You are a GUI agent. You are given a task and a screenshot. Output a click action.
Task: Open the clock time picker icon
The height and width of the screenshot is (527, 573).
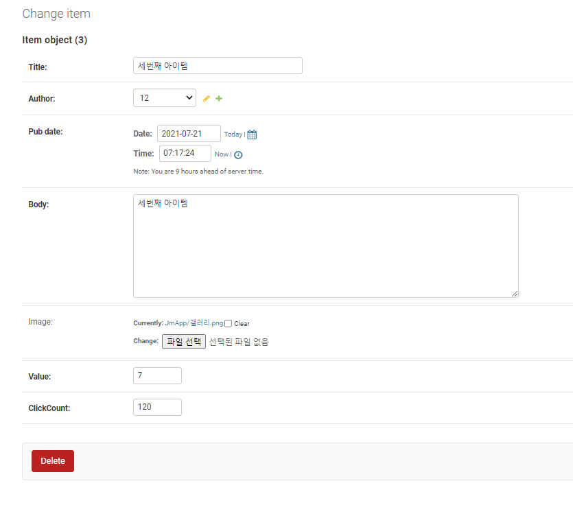tap(238, 155)
